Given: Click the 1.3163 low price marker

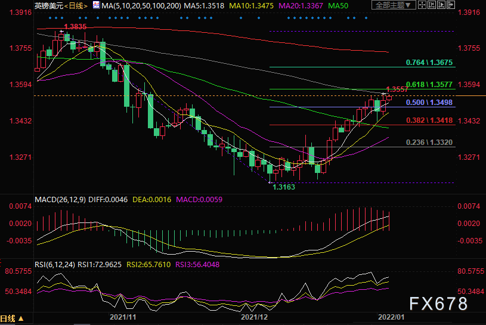Looking at the screenshot, I should (x=284, y=187).
